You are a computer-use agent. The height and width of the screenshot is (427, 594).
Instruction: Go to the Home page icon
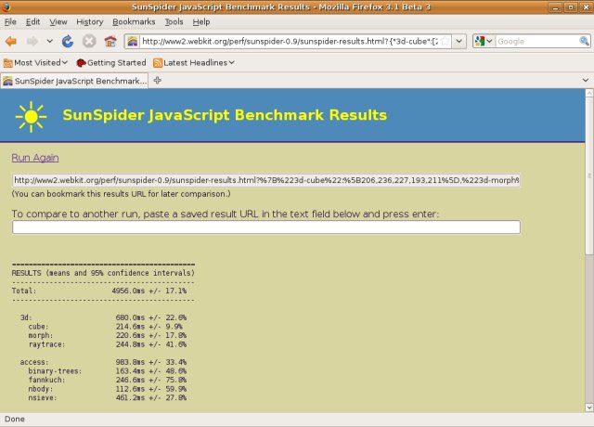click(110, 41)
